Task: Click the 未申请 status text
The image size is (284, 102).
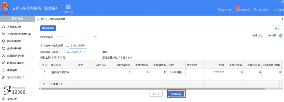Action: 272,36
